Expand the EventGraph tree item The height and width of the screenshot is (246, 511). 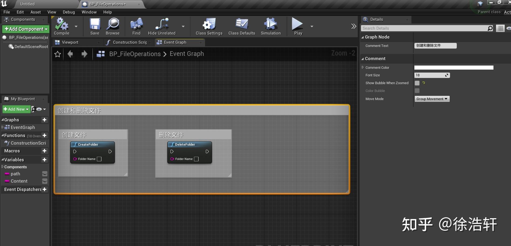[x=2, y=127]
